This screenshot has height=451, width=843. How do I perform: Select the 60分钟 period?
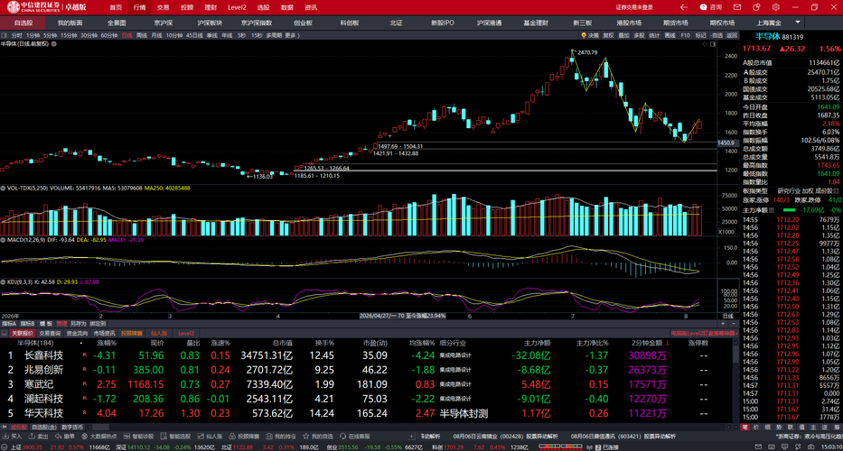[x=109, y=35]
